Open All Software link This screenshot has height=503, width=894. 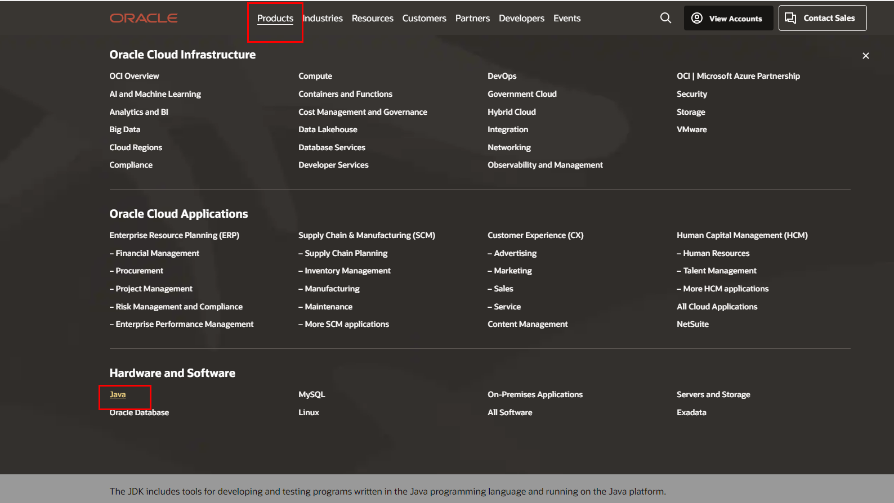click(x=510, y=412)
